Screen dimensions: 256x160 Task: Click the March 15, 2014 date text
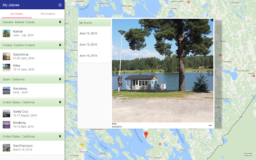22,150
